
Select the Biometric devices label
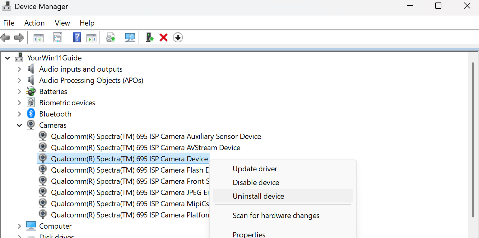pyautogui.click(x=67, y=103)
